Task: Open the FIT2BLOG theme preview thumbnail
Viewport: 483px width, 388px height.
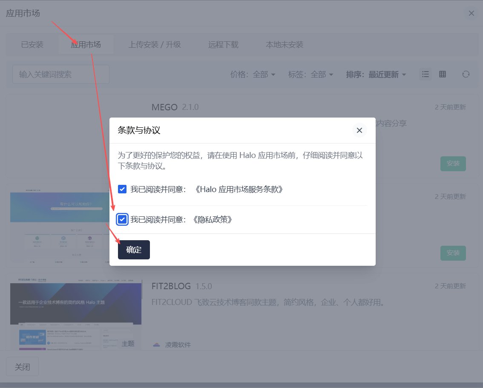Action: 76,313
